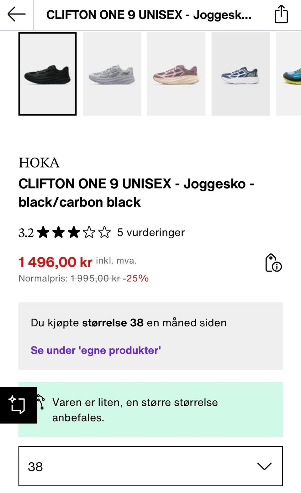
Task: Click the chevron on the size selector
Action: (264, 466)
